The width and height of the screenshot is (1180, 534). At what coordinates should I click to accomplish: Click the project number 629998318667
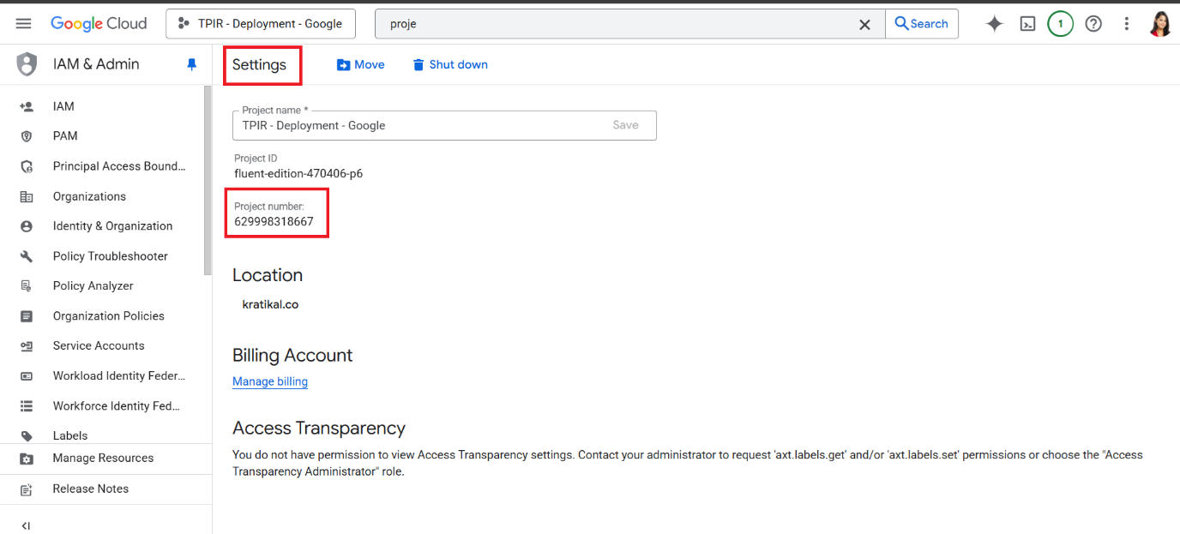click(274, 221)
